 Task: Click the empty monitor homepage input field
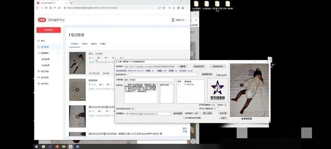pyautogui.click(x=163, y=74)
